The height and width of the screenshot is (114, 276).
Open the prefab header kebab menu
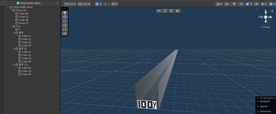[58, 3]
